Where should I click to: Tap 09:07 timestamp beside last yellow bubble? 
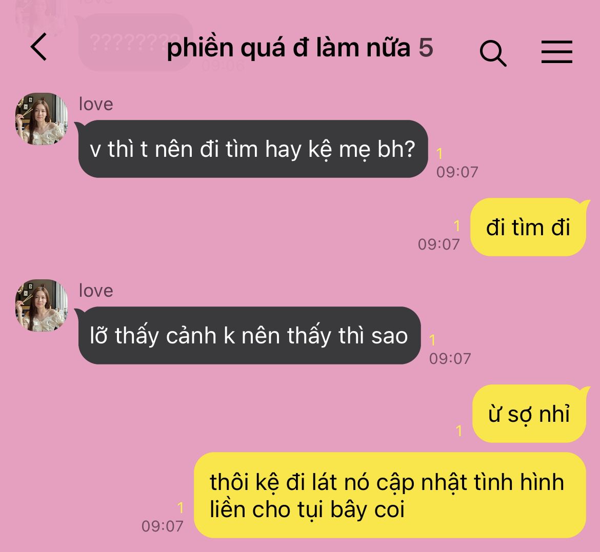coord(162,526)
